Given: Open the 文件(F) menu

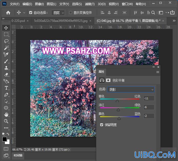Looking at the screenshot, I should pyautogui.click(x=15, y=4).
